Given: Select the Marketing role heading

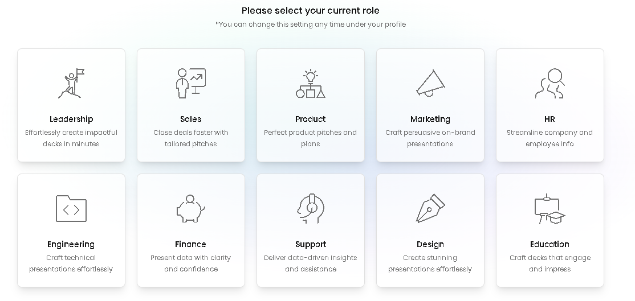Looking at the screenshot, I should click(430, 119).
